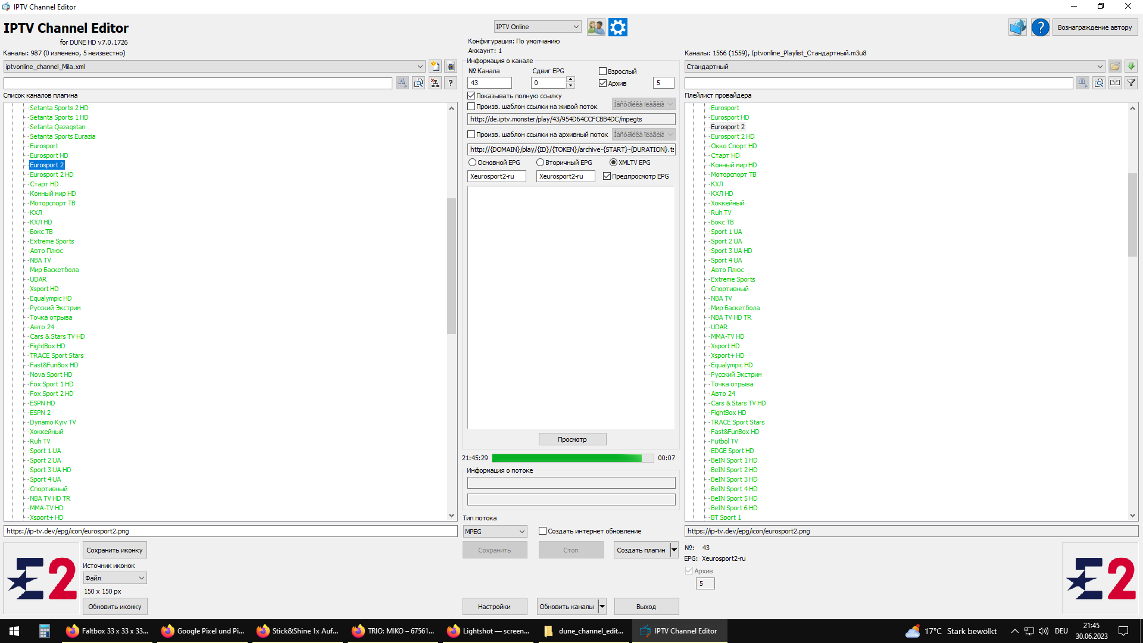Create a new channel list file
The image size is (1143, 643).
click(435, 67)
